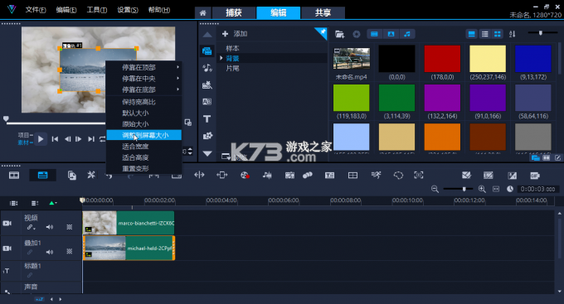
Task: Expand the 背景 folder arrow
Action: (221, 58)
